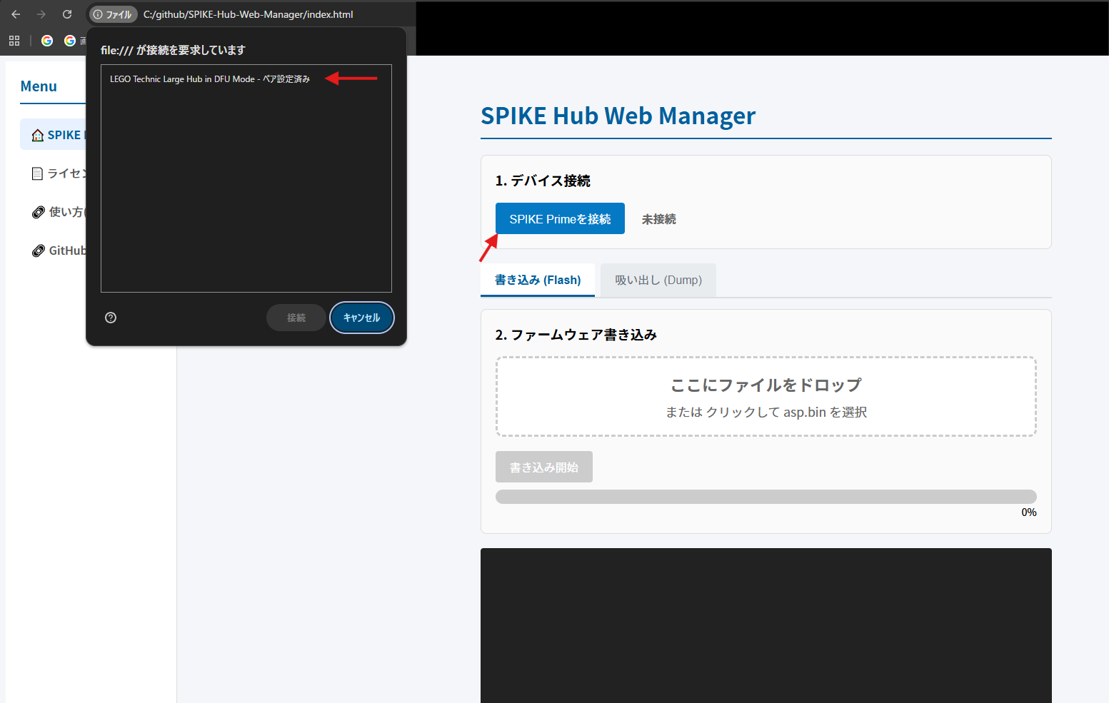The height and width of the screenshot is (703, 1109).
Task: Click the document icon beside ライセンス
Action: click(x=38, y=173)
